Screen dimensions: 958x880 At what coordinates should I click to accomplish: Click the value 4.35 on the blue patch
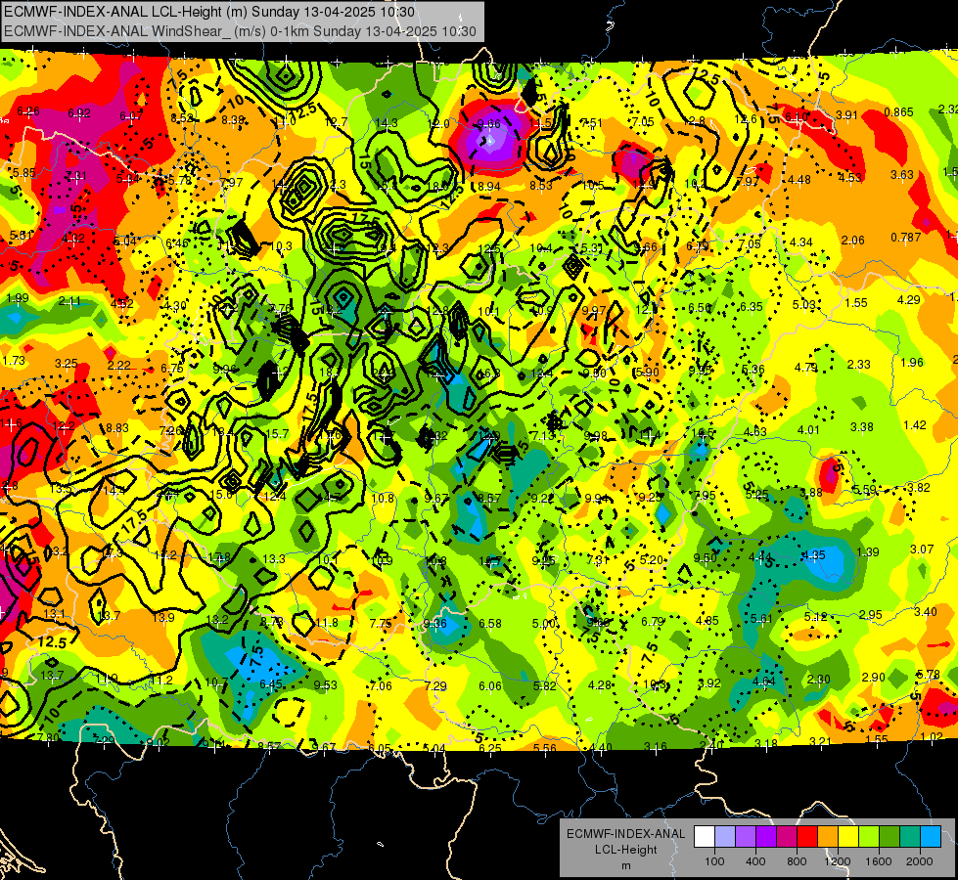click(814, 555)
